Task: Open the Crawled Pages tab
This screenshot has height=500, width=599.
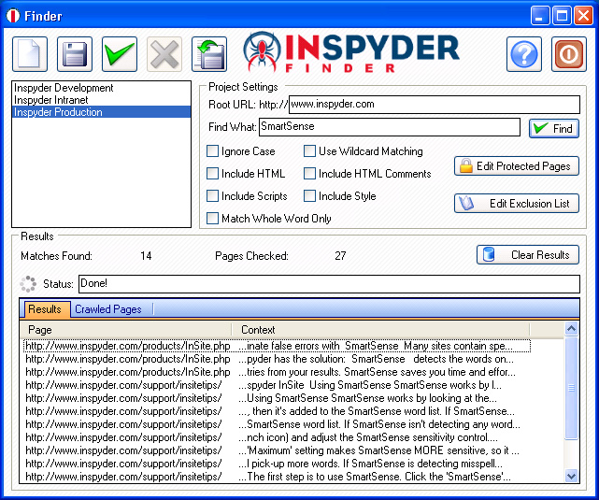Action: [x=108, y=309]
